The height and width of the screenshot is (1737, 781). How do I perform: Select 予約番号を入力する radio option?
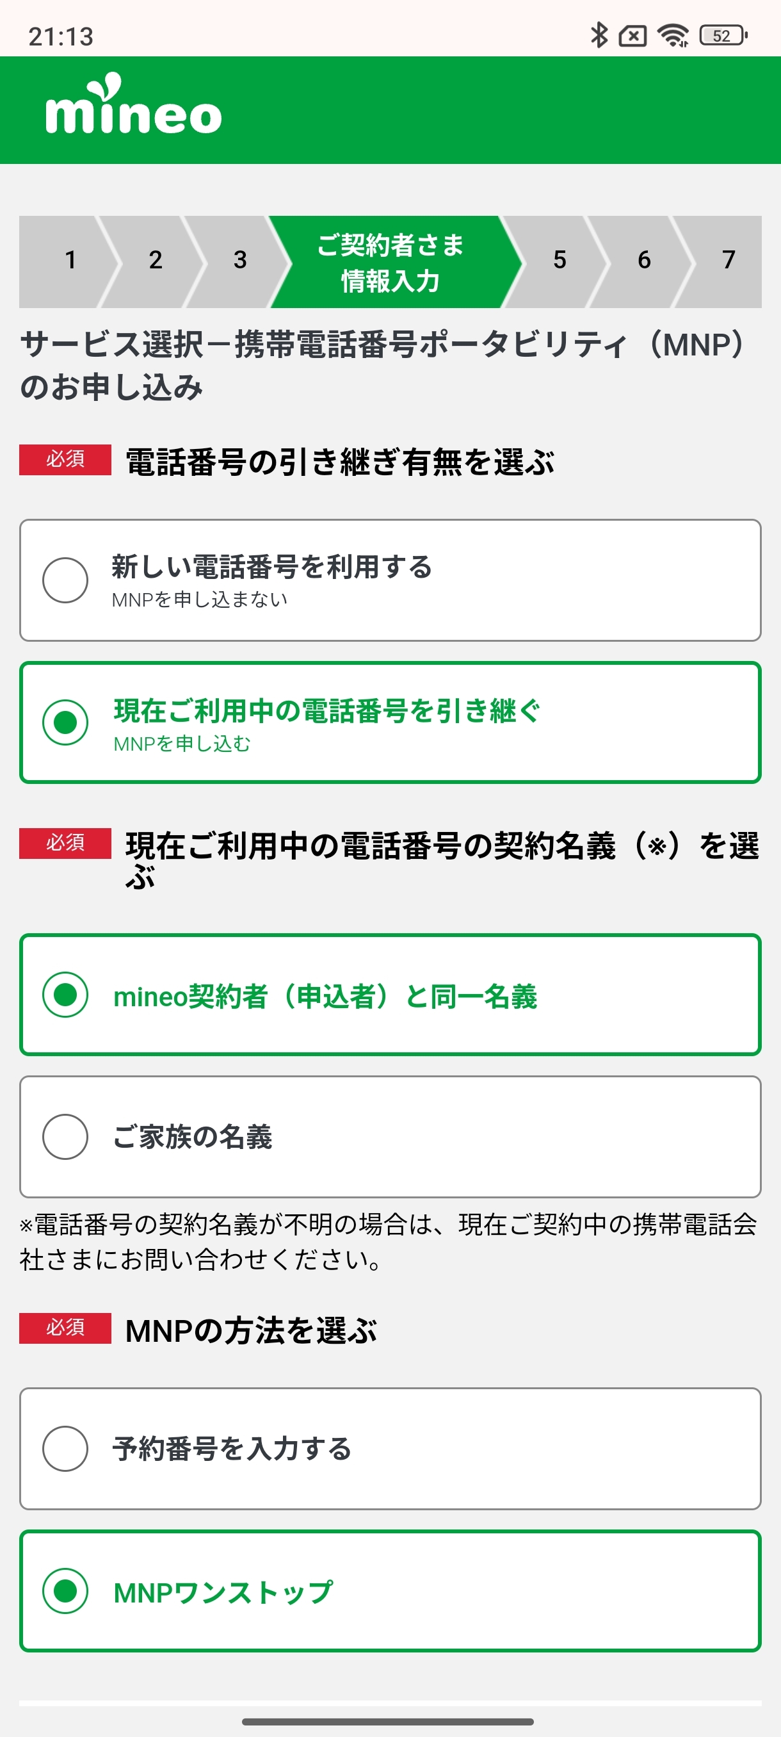65,1448
